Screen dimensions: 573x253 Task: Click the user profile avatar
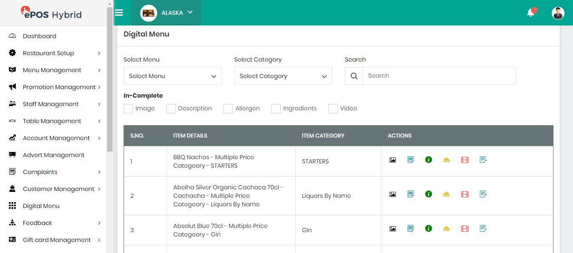558,13
